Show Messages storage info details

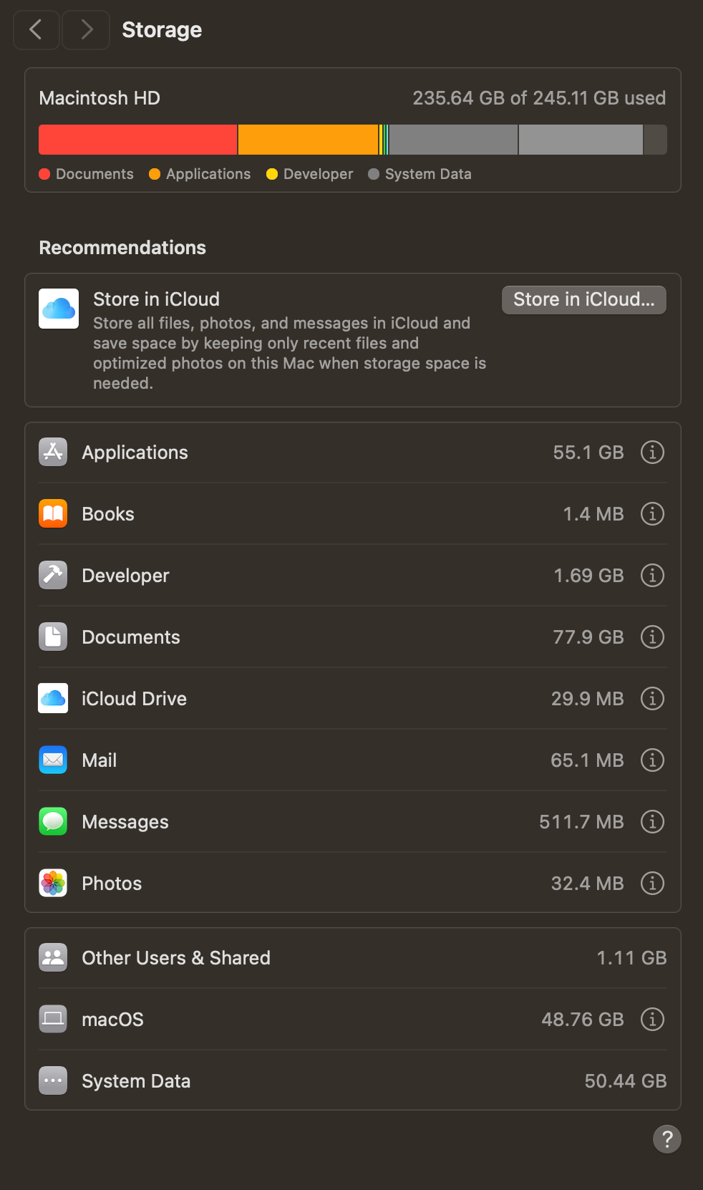652,822
